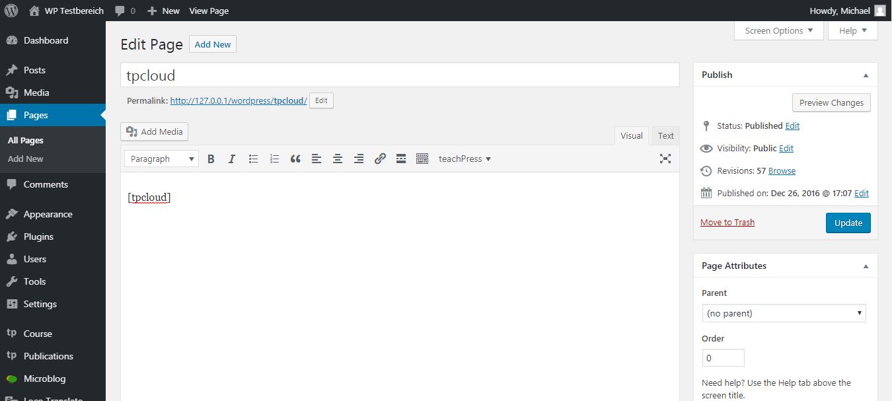This screenshot has height=401, width=892.
Task: Click inside the Order input field
Action: [x=723, y=357]
